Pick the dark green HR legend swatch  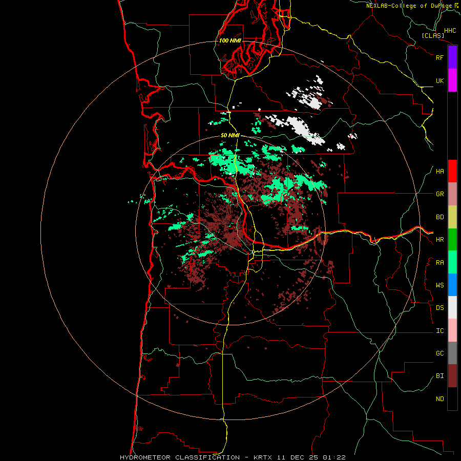point(452,240)
